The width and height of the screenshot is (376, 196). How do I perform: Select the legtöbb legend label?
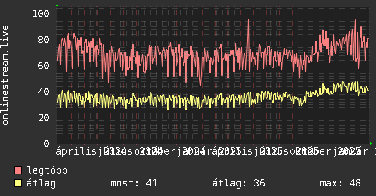(x=47, y=170)
